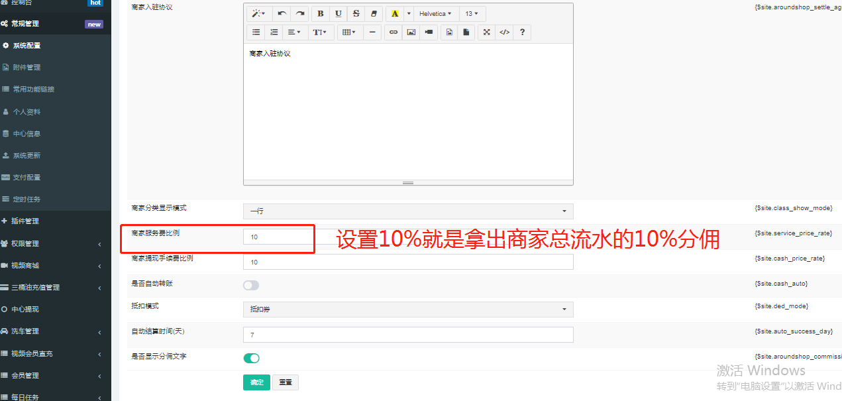Click the {$site.cash_auto} variable text
Viewport: 842px width, 401px height.
(x=781, y=284)
